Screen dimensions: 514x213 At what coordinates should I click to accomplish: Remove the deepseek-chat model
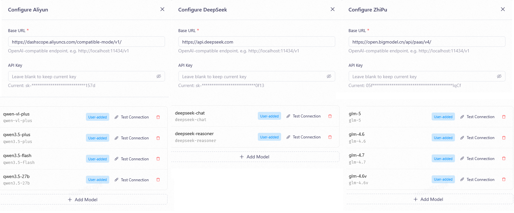click(x=330, y=116)
